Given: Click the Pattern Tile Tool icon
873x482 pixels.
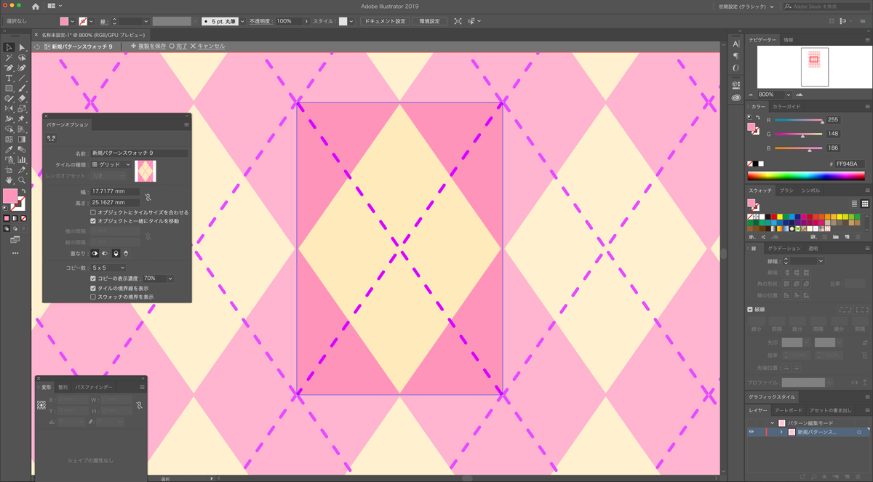Looking at the screenshot, I should 52,138.
